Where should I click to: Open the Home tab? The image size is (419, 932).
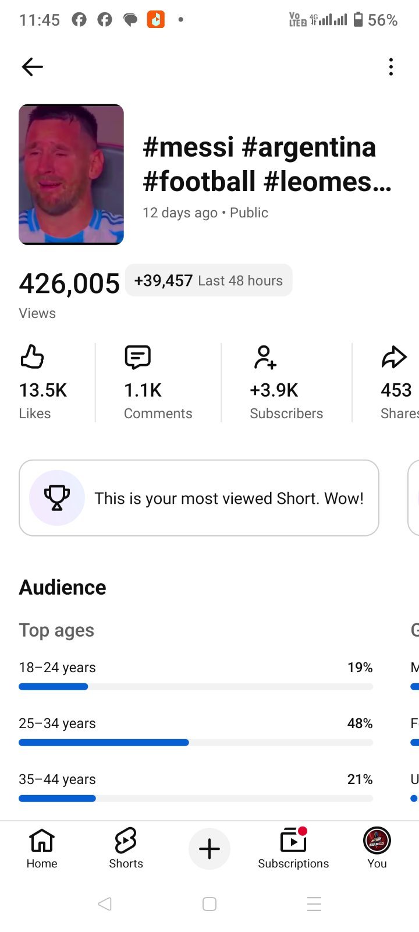coord(42,849)
